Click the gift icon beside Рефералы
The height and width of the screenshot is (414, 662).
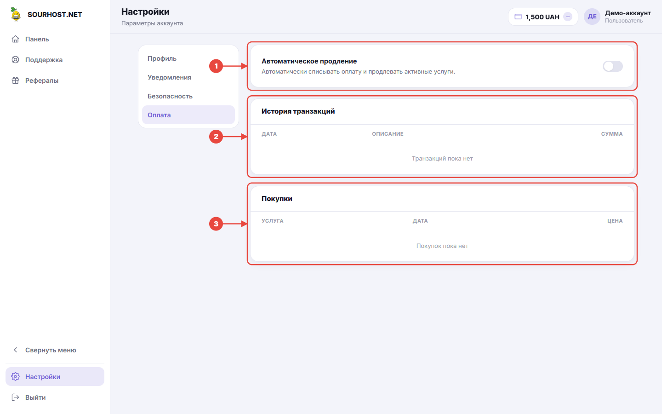click(x=15, y=80)
